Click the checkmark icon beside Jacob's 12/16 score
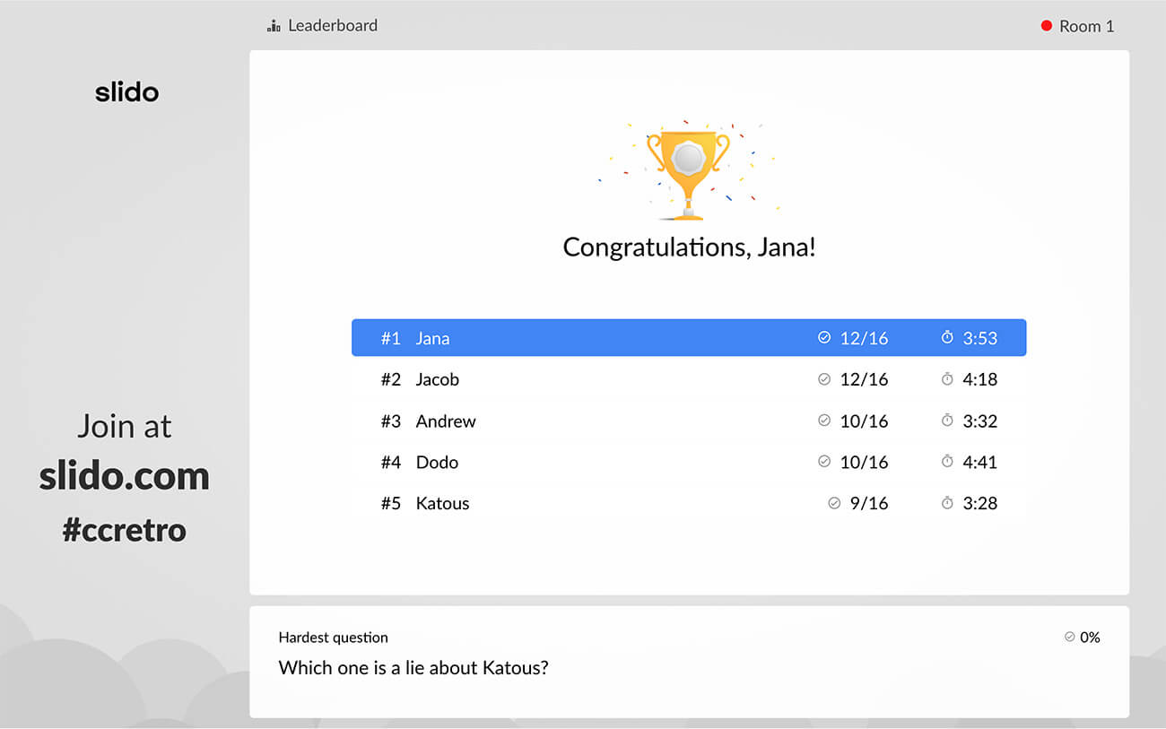 point(824,379)
